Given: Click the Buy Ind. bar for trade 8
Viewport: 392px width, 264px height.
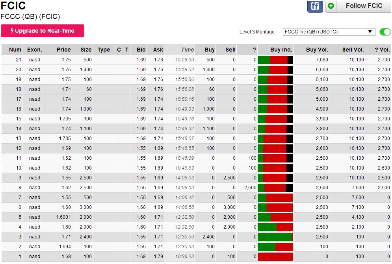Looking at the screenshot, I should (x=275, y=188).
